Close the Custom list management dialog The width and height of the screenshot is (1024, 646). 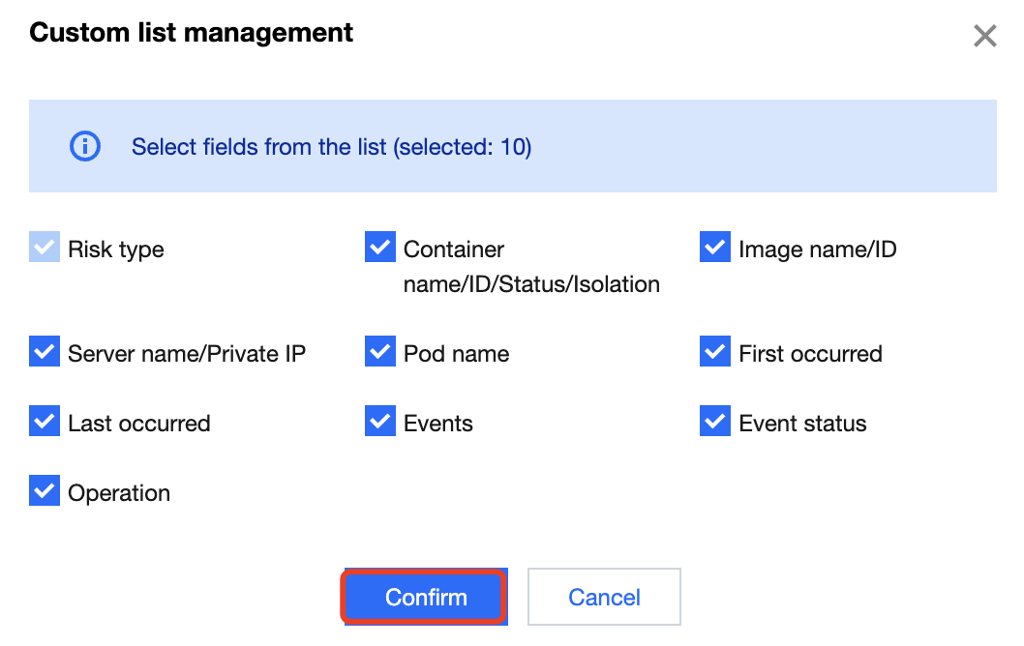coord(984,37)
